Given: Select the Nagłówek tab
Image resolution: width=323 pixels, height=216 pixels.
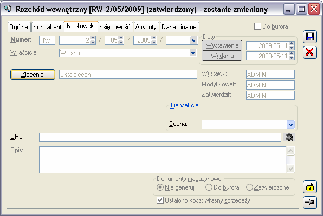Looking at the screenshot, I should (x=81, y=26).
